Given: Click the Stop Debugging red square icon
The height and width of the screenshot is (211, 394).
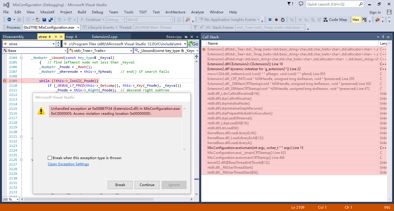Looking at the screenshot, I should [276, 20].
